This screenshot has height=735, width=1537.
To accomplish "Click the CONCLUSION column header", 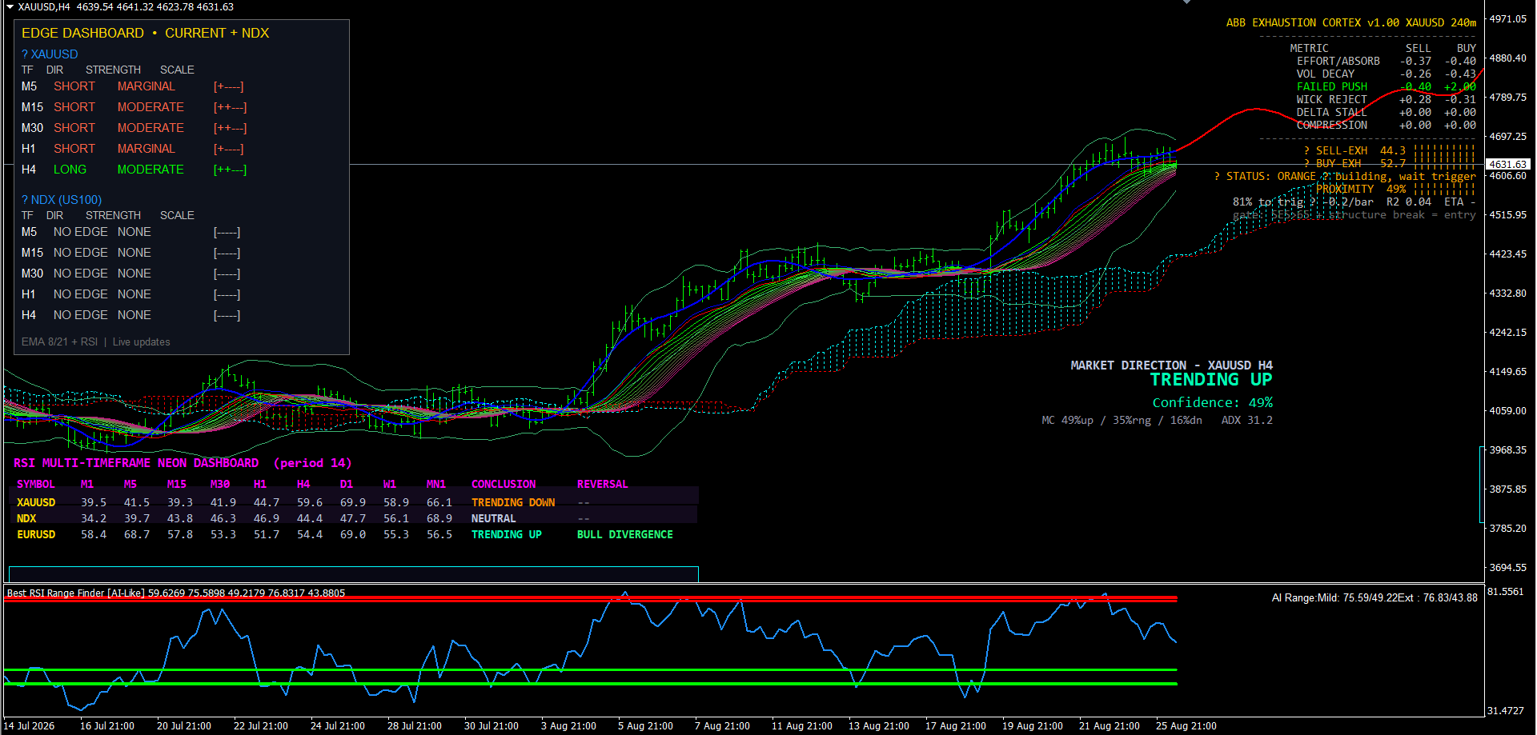I will pos(504,484).
